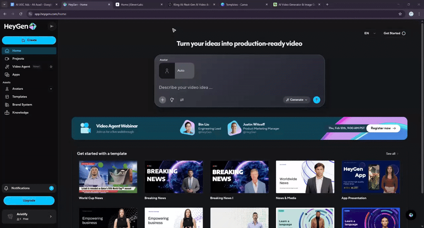The width and height of the screenshot is (424, 228).
Task: Open Knowledge in sidebar
Action: [x=29, y=113]
